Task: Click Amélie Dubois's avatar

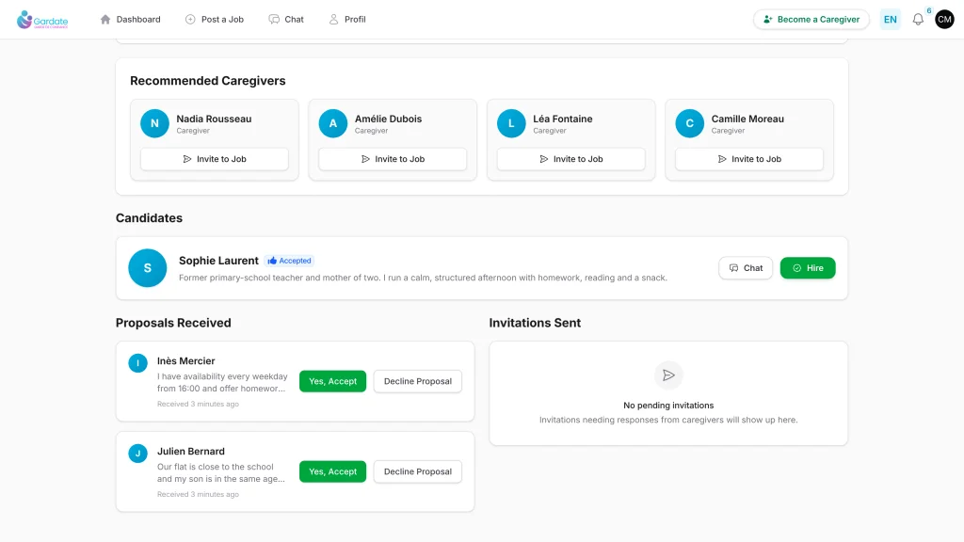Action: pos(333,123)
